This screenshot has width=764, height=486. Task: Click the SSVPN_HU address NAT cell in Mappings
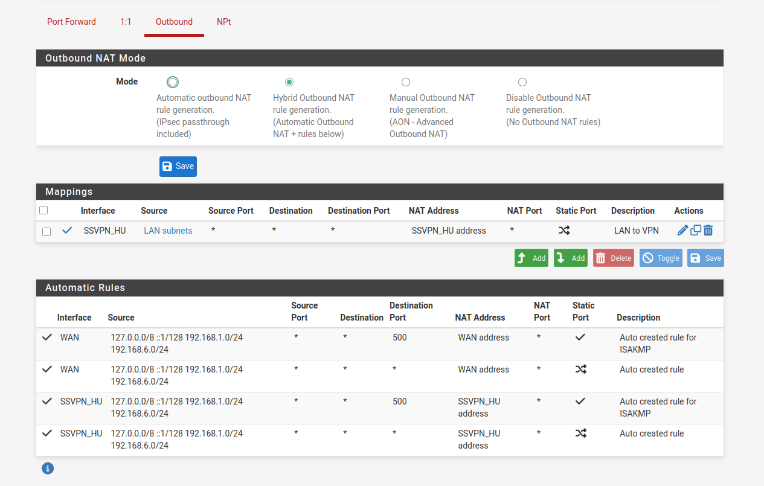click(449, 231)
